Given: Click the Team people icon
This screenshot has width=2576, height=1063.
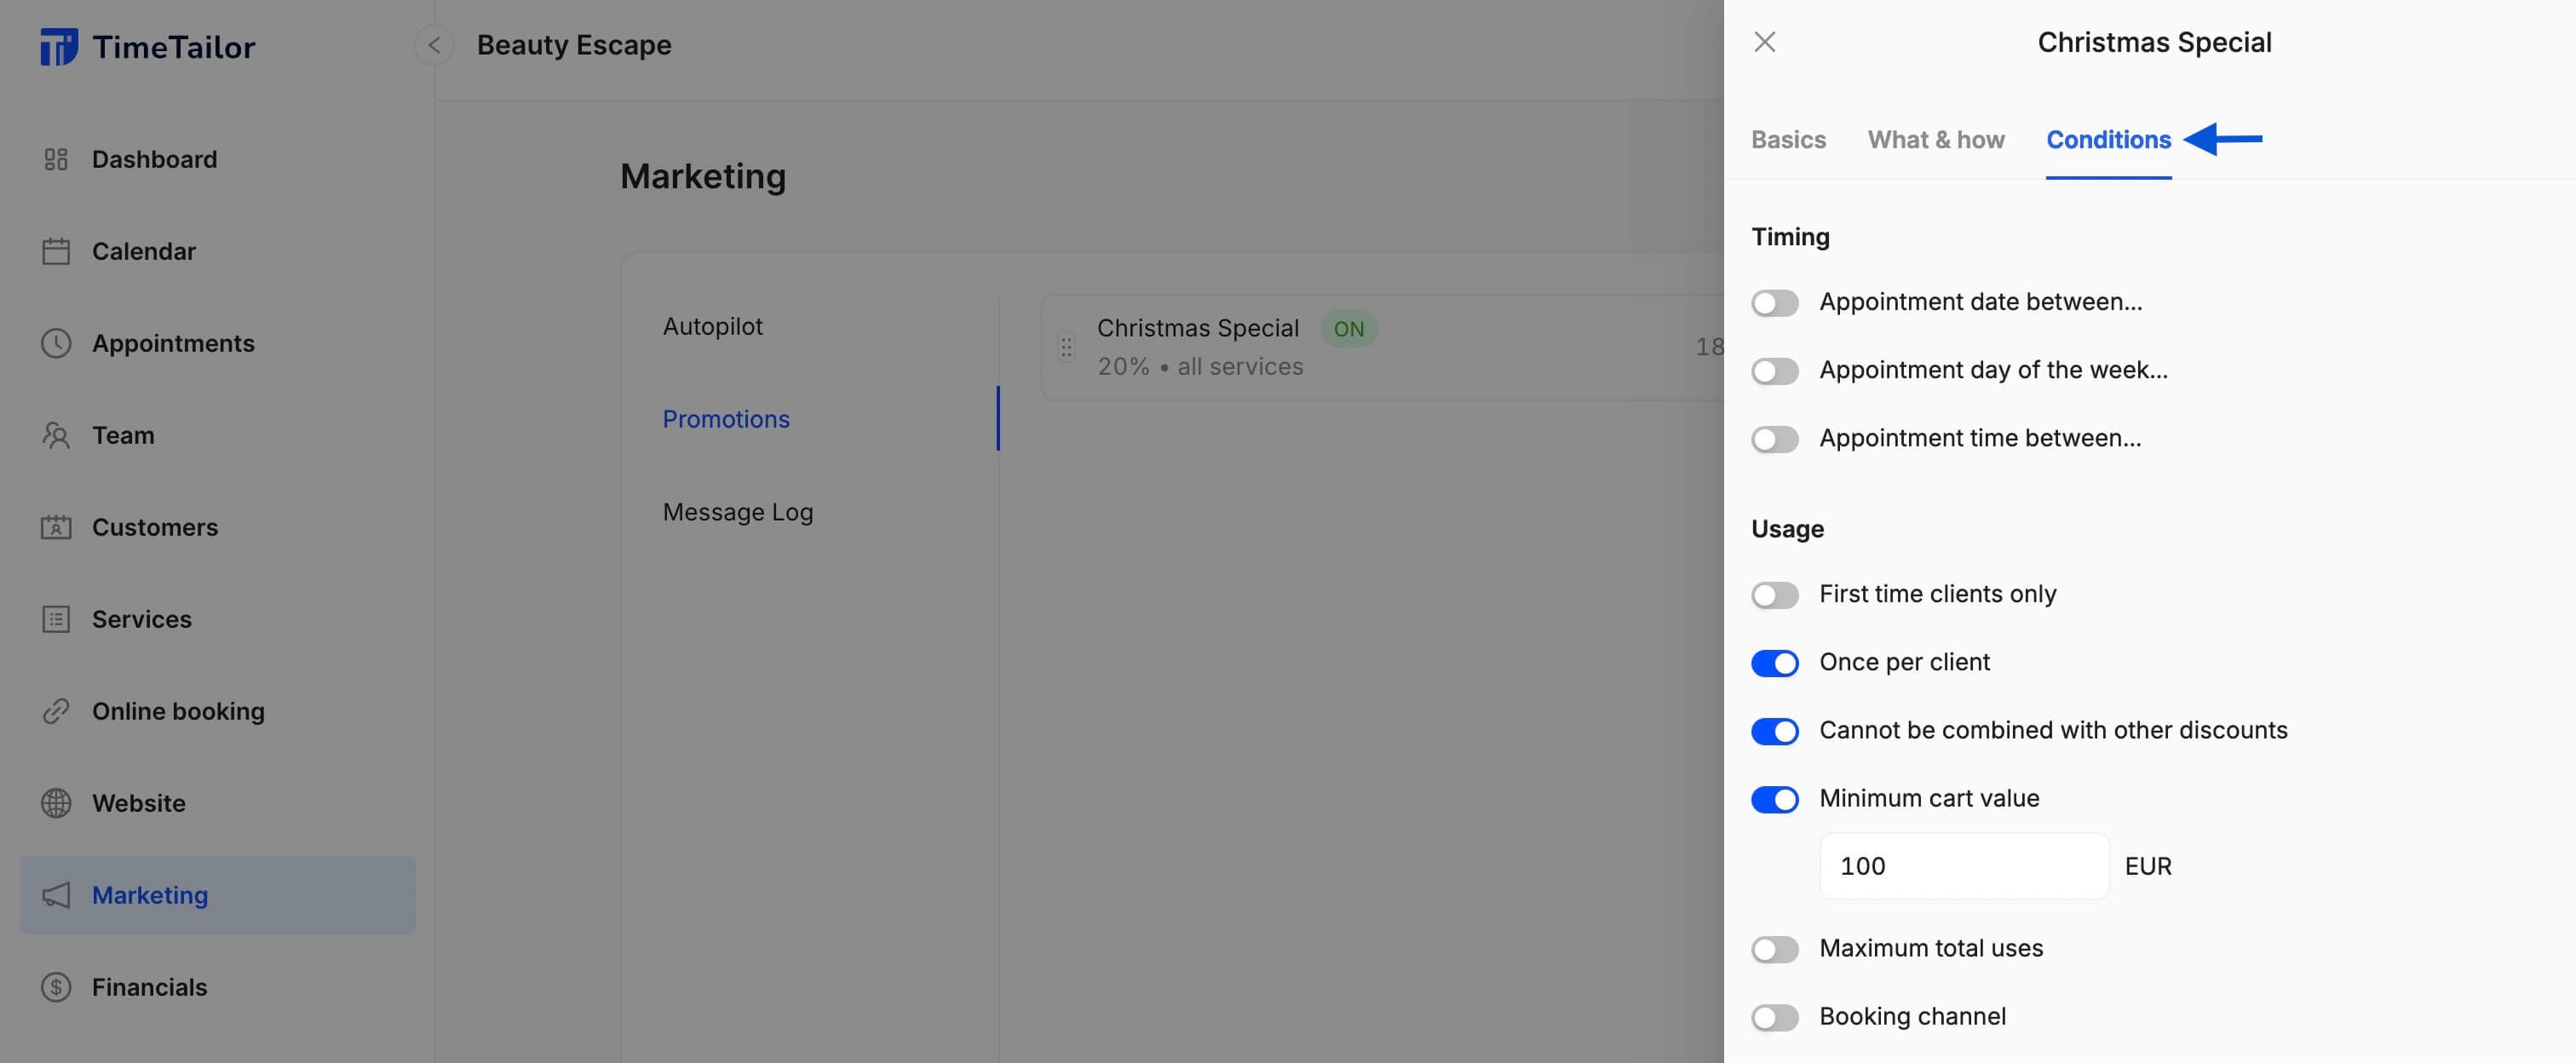Looking at the screenshot, I should (x=56, y=435).
